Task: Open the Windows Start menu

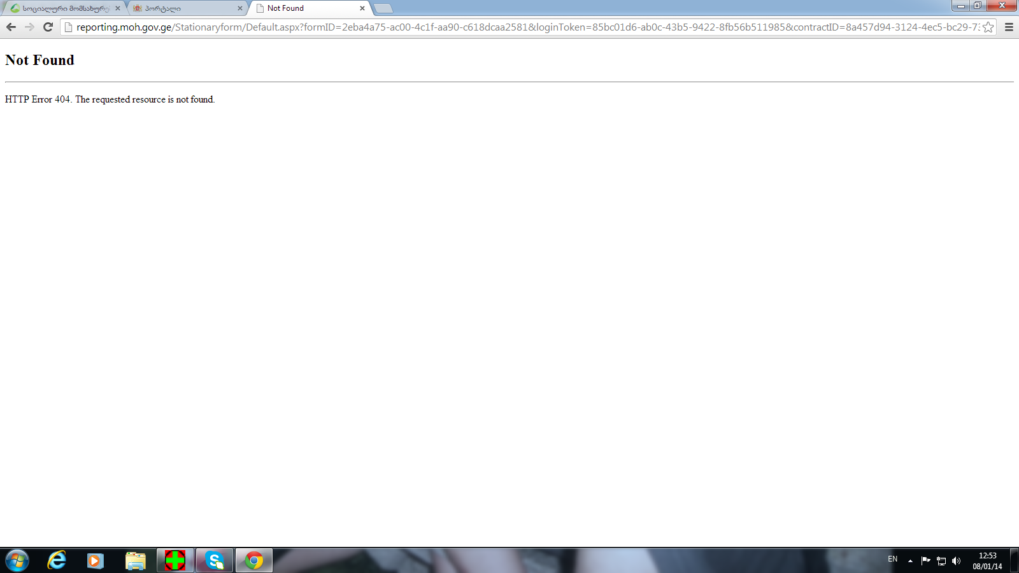Action: click(17, 560)
